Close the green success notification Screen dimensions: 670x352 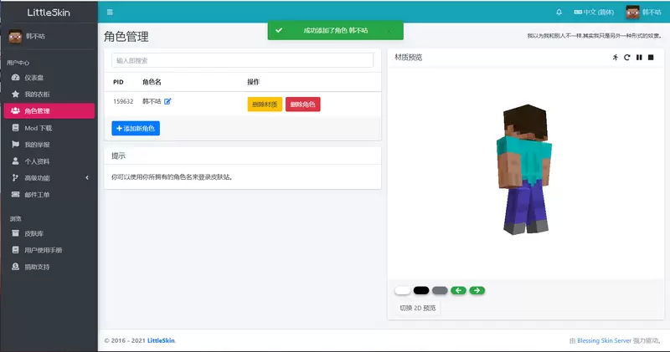click(x=389, y=31)
